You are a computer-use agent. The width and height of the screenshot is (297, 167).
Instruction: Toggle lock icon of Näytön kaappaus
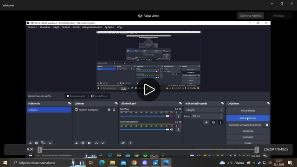pyautogui.click(x=114, y=110)
